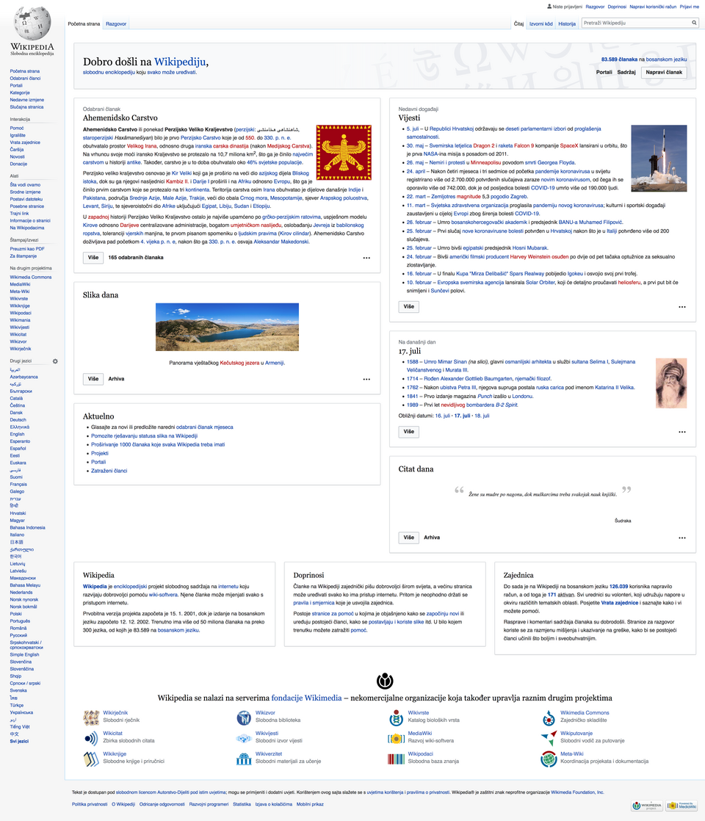705x821 pixels.
Task: Click the Wikiverzitet project icon
Action: click(244, 759)
